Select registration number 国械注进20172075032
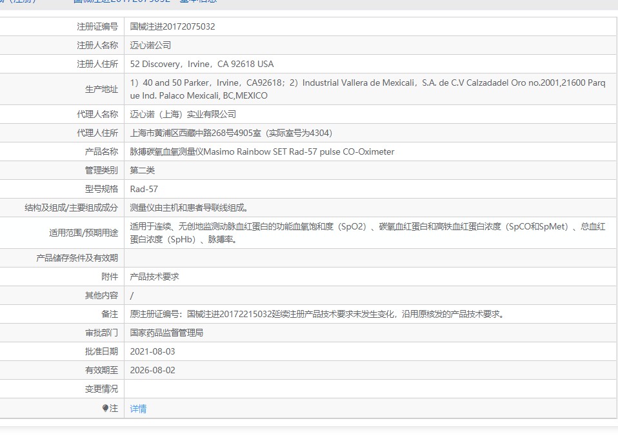 (x=173, y=27)
